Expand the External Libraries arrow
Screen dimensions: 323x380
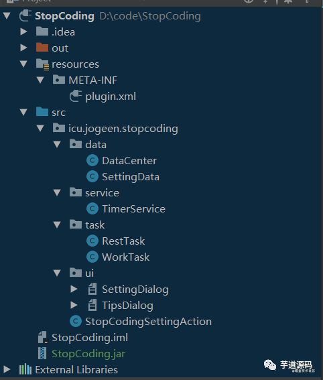click(x=7, y=369)
